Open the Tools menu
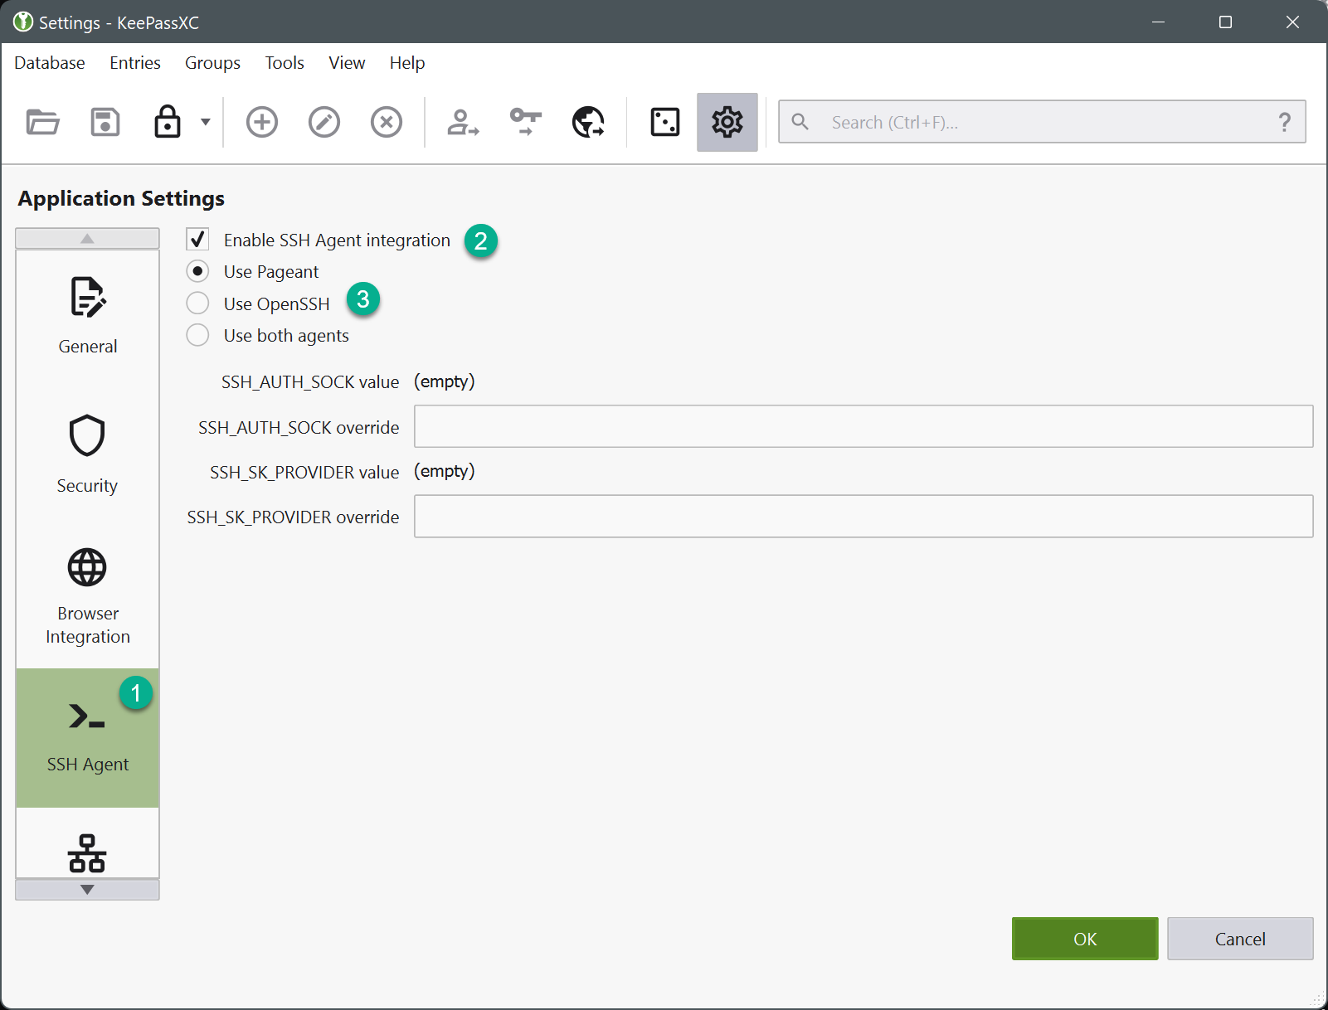This screenshot has width=1328, height=1010. (285, 63)
